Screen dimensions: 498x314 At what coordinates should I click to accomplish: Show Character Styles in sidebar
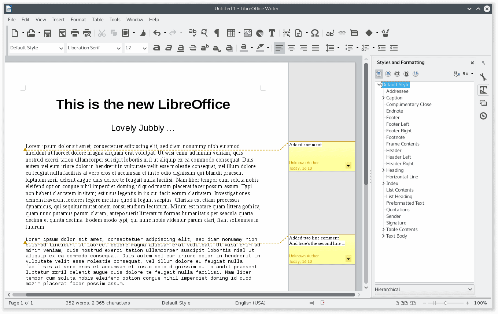pos(388,74)
